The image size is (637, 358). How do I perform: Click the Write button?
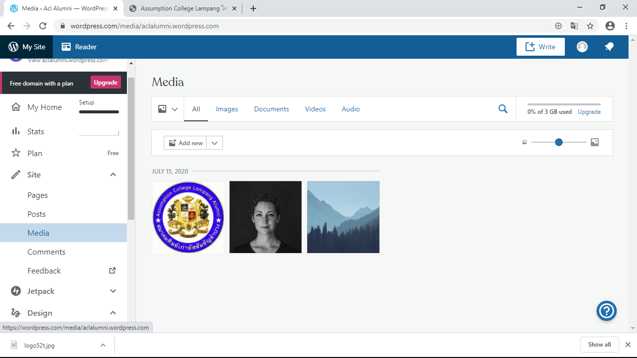(540, 47)
